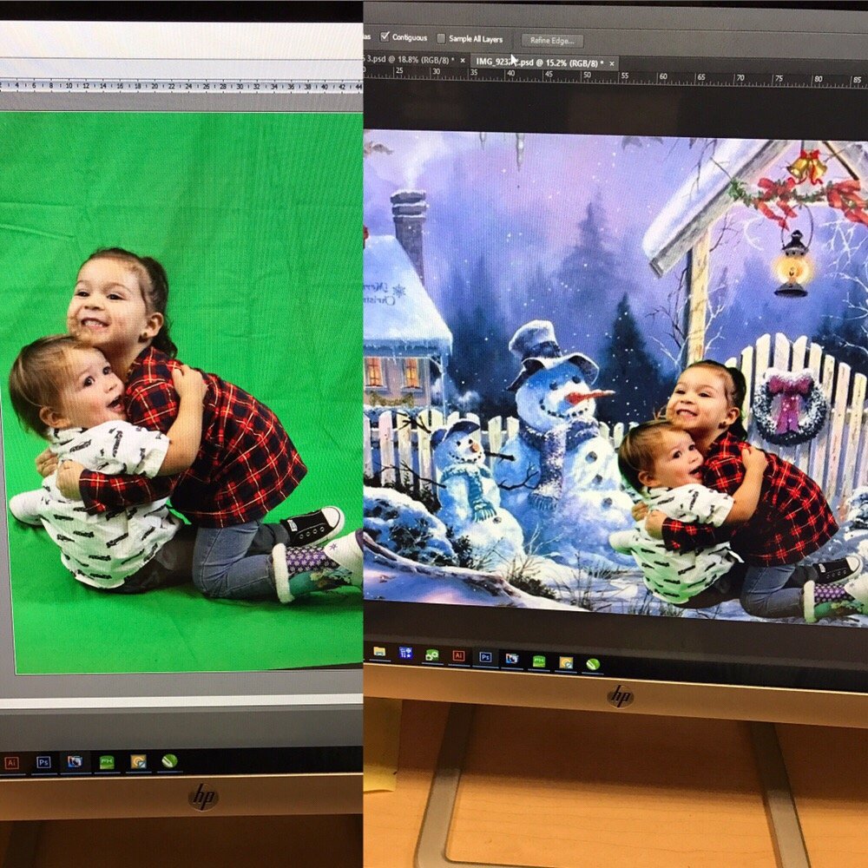Click the Refine Edge button

552,40
